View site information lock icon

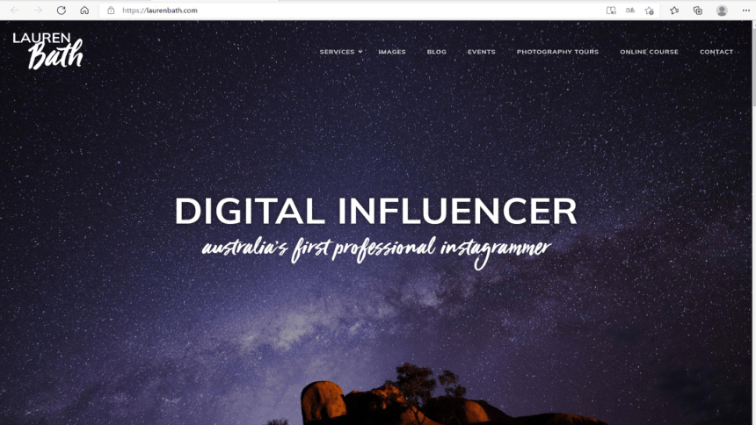(111, 11)
